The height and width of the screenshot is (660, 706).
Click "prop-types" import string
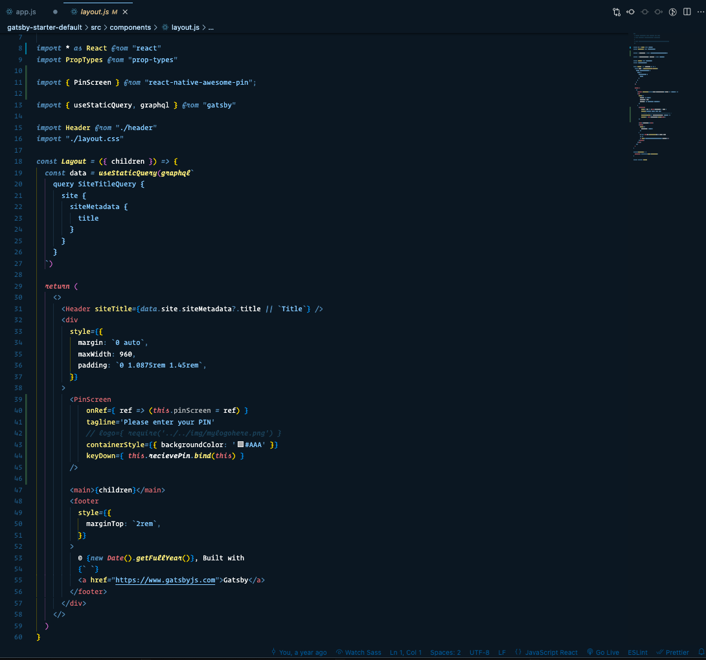click(x=153, y=60)
